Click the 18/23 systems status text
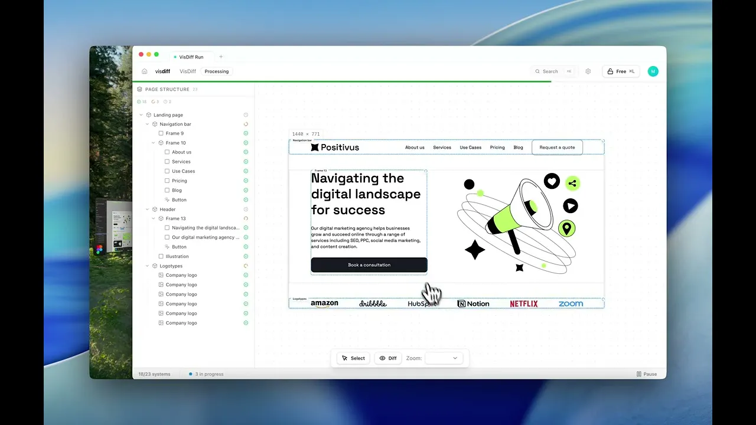Image resolution: width=756 pixels, height=425 pixels. (x=154, y=374)
